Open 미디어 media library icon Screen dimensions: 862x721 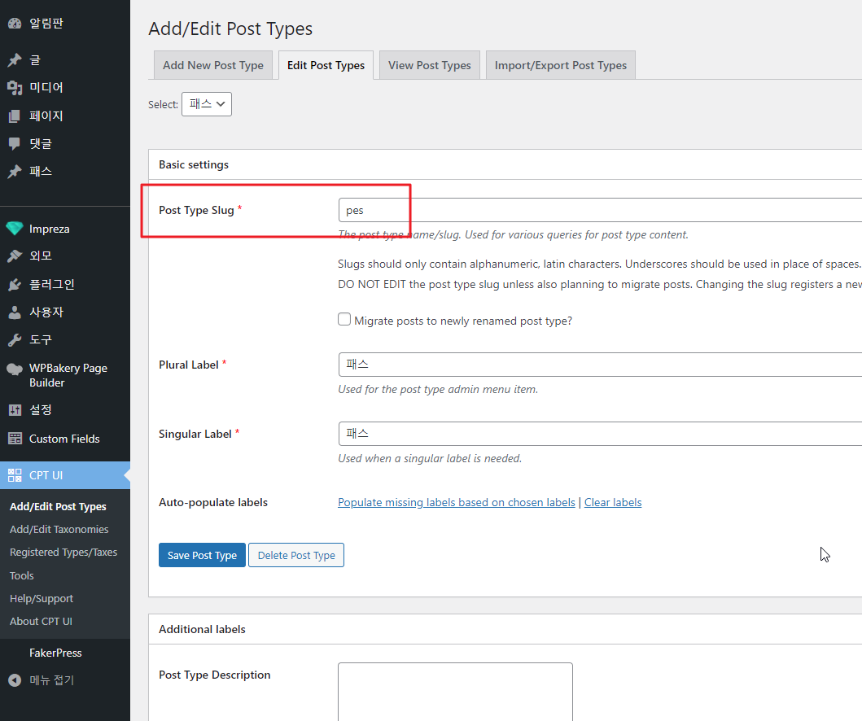click(15, 88)
